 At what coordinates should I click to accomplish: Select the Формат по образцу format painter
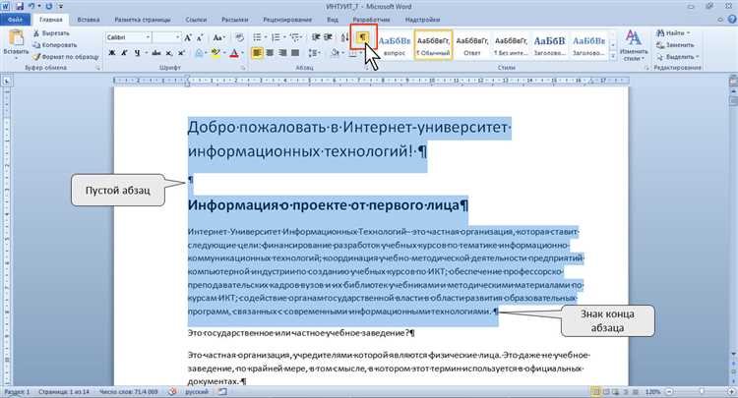click(65, 57)
